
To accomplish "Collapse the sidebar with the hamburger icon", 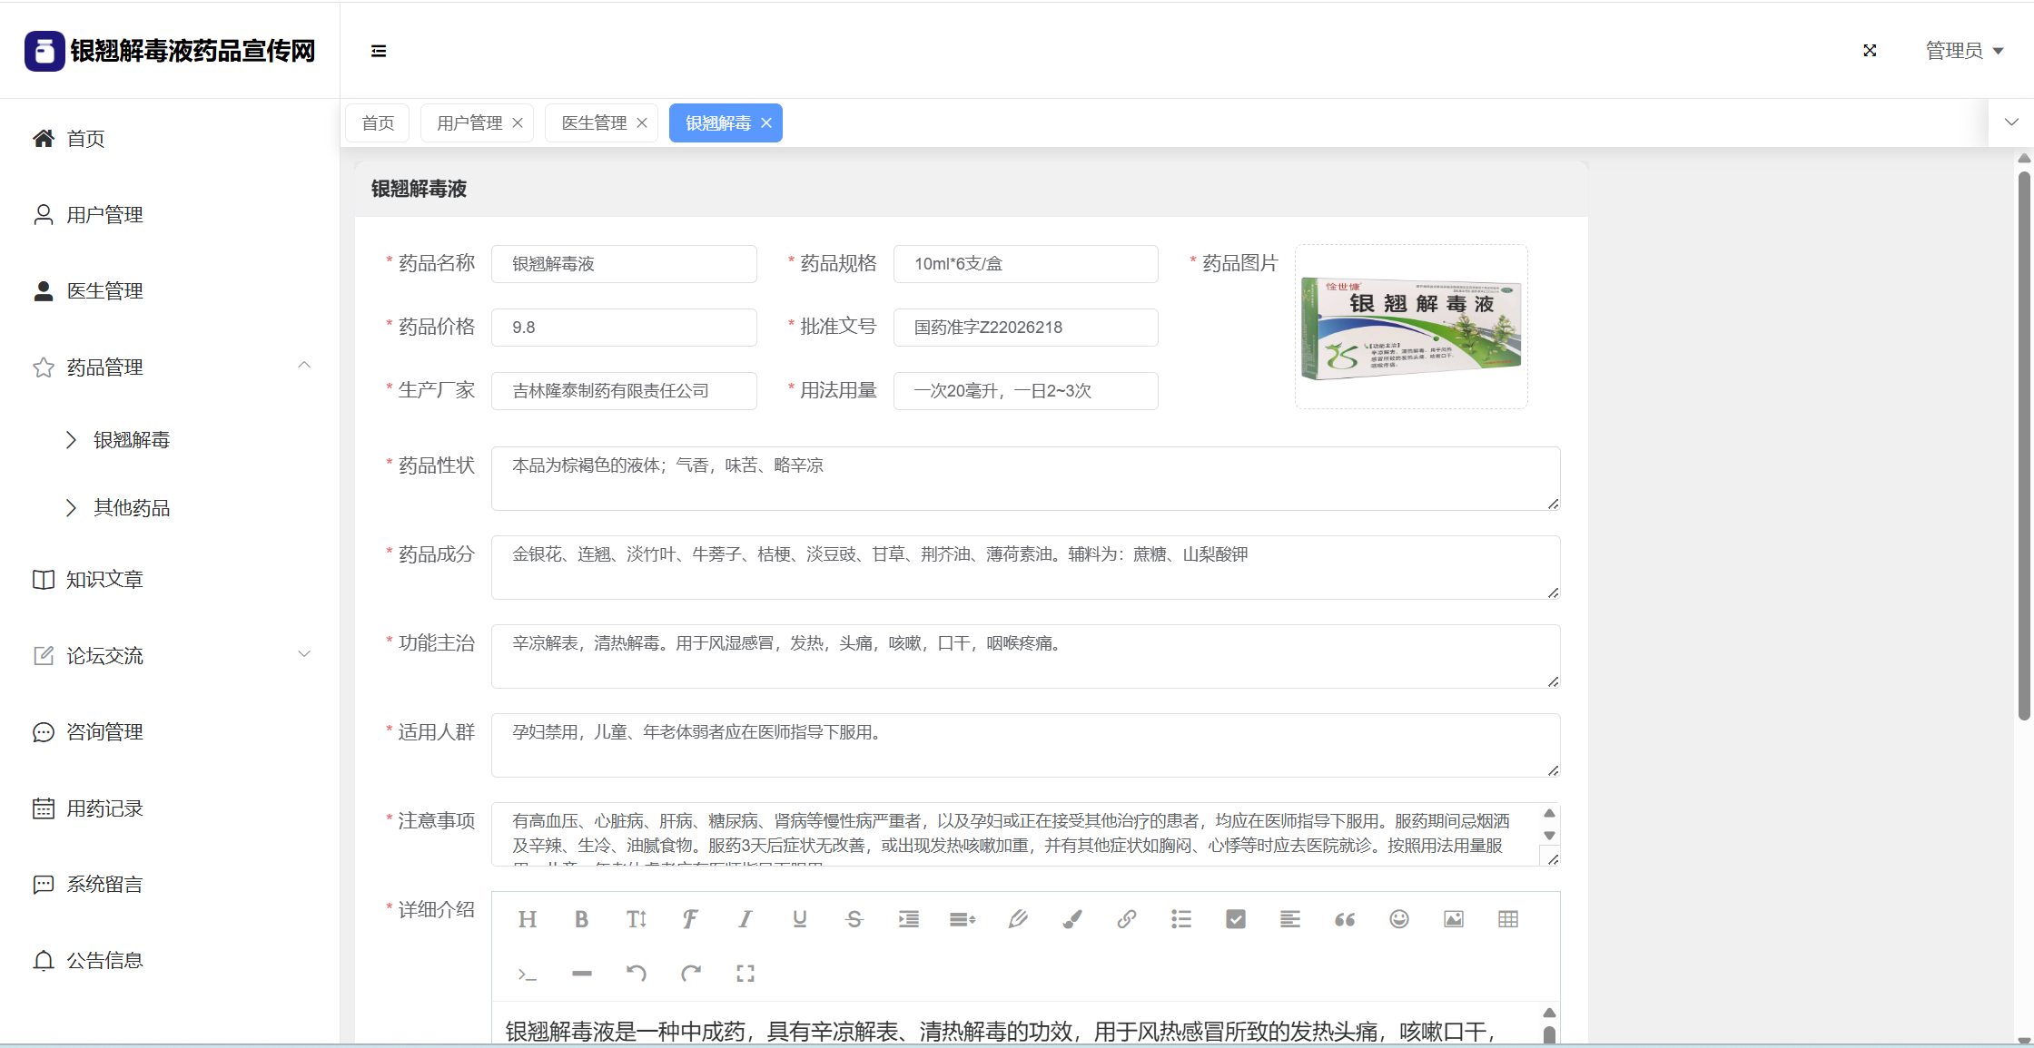I will pyautogui.click(x=379, y=51).
